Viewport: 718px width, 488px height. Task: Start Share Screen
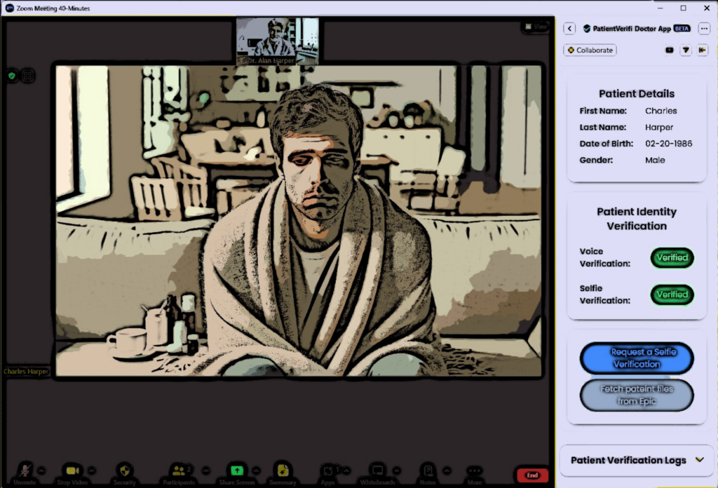click(x=237, y=471)
